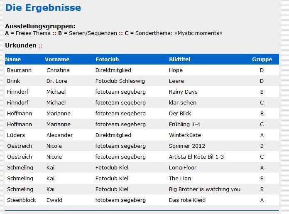
Task: Click the 'Winterküste' image title
Action: pyautogui.click(x=185, y=135)
